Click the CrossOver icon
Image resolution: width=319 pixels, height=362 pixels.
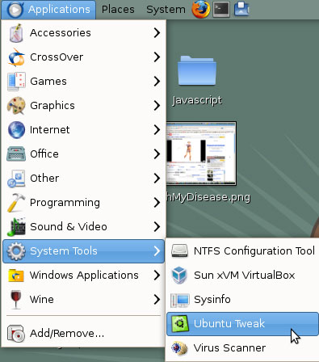point(16,57)
